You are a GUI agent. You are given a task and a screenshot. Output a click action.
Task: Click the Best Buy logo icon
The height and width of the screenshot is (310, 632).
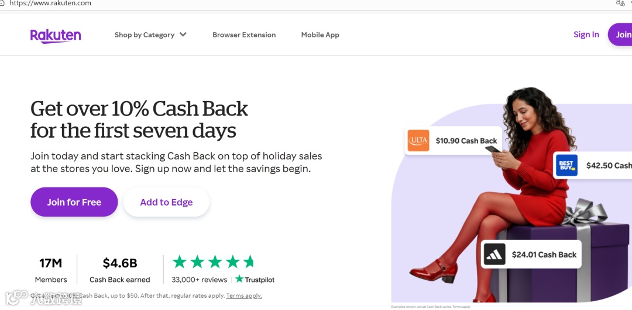pos(566,165)
